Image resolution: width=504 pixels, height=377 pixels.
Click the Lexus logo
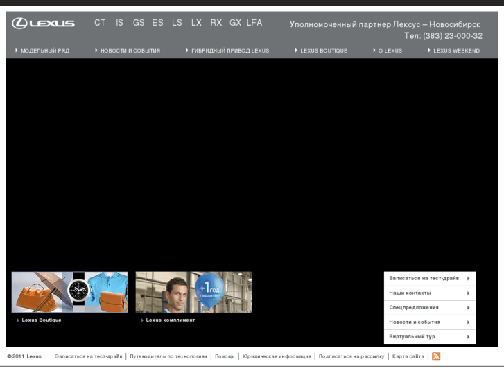44,23
